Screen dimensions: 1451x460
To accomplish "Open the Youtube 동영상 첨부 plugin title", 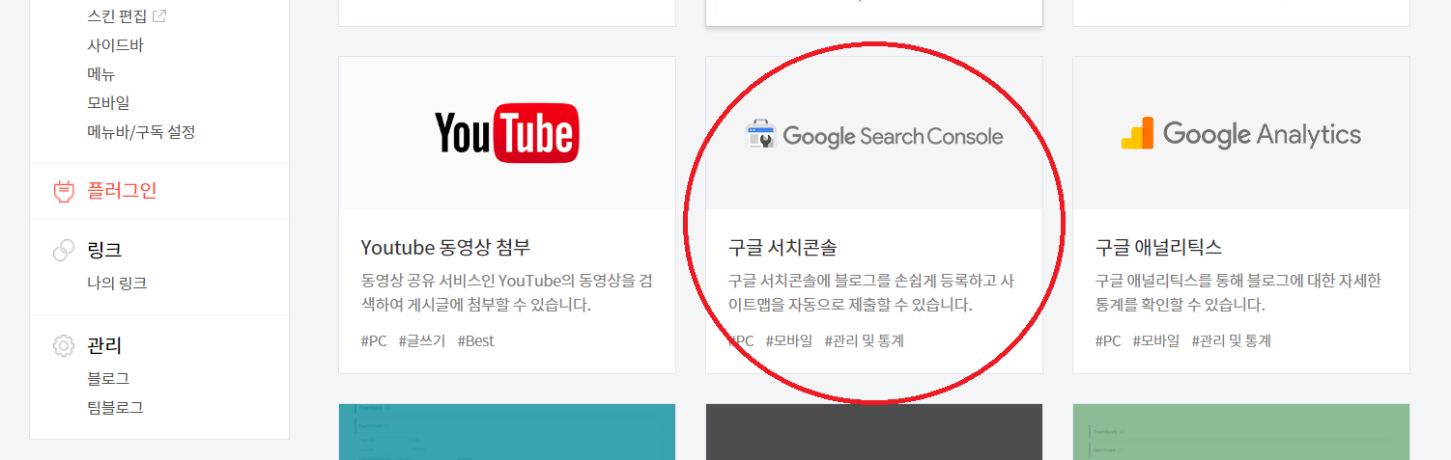I will coord(445,247).
